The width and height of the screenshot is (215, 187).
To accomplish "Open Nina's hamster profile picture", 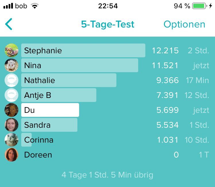I will pyautogui.click(x=11, y=65).
